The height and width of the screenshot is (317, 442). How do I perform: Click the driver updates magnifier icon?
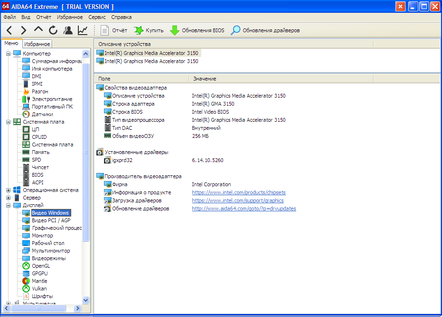click(235, 30)
